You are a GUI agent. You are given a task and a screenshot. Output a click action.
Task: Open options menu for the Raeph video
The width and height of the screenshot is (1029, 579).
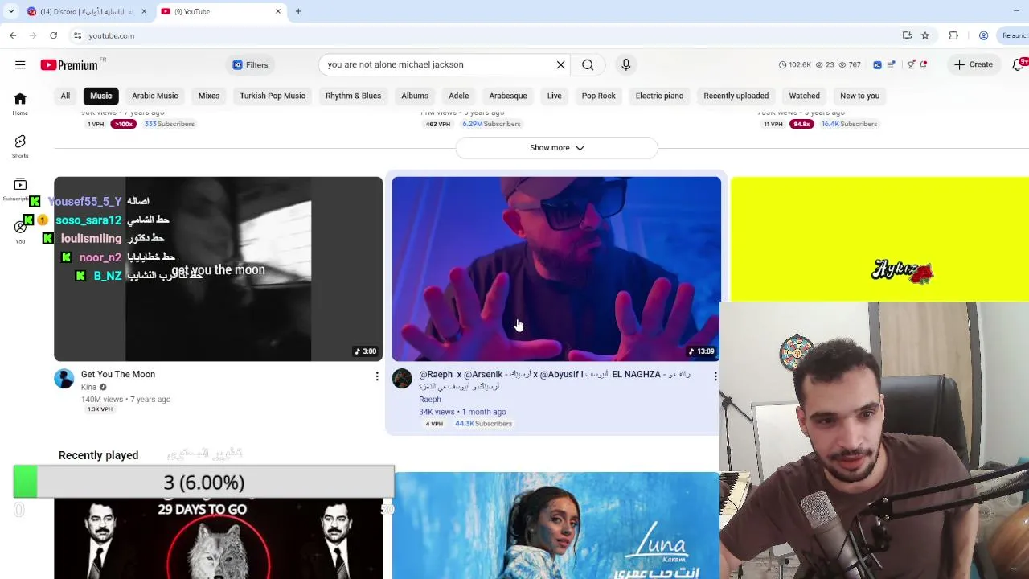pyautogui.click(x=715, y=376)
